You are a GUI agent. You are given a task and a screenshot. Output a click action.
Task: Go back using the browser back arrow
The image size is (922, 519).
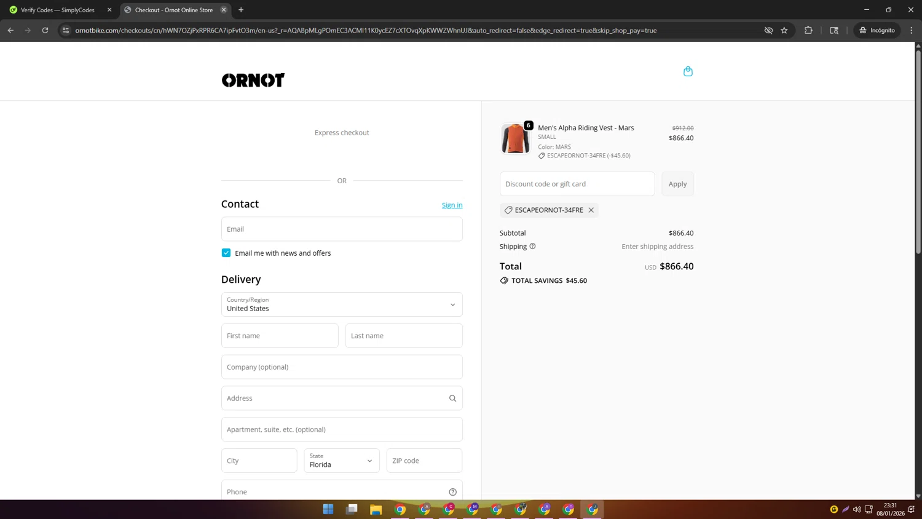(10, 30)
